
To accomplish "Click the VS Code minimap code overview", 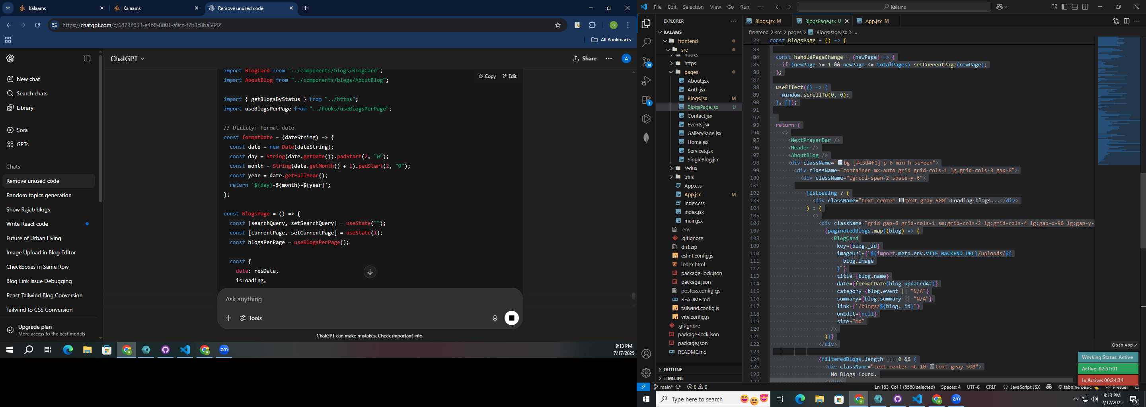I will (1119, 101).
